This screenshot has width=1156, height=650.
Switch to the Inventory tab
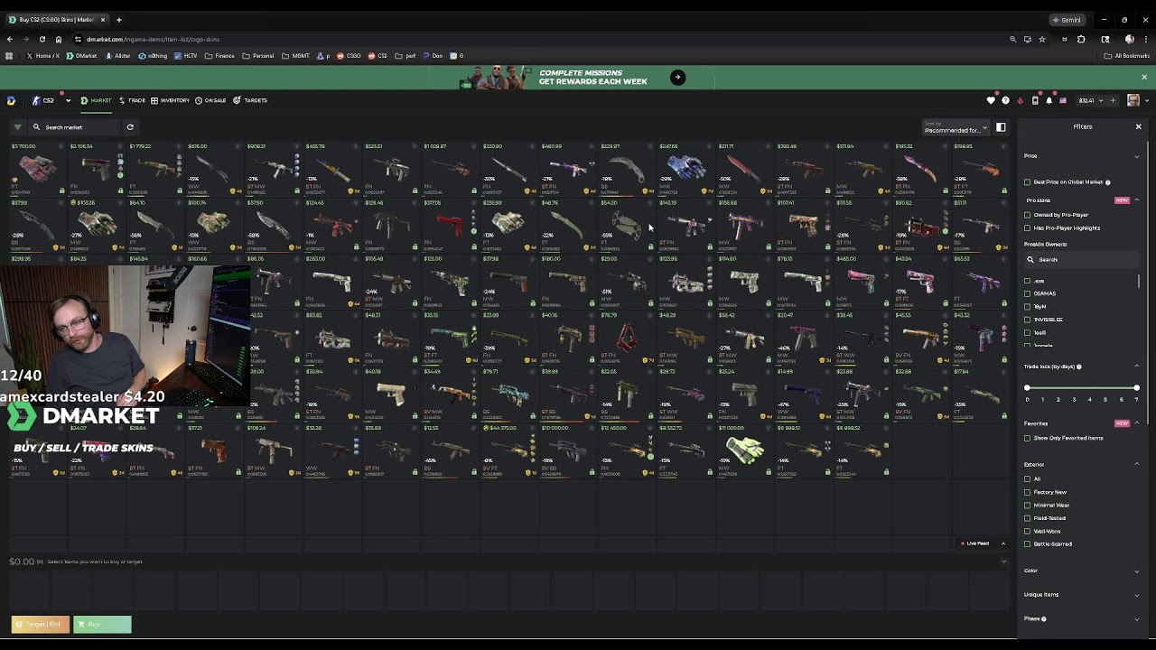[171, 100]
